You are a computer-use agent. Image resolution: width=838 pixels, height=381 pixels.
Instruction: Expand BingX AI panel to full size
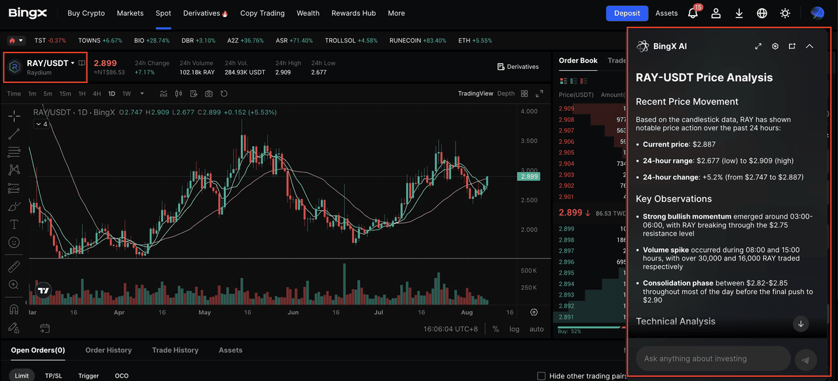758,46
